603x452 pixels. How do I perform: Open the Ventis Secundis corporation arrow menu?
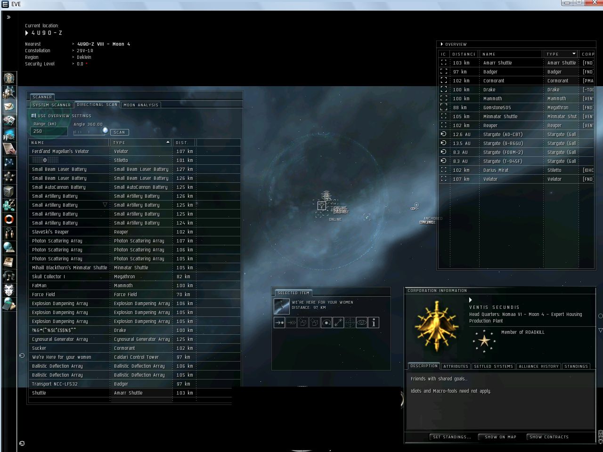pos(471,300)
